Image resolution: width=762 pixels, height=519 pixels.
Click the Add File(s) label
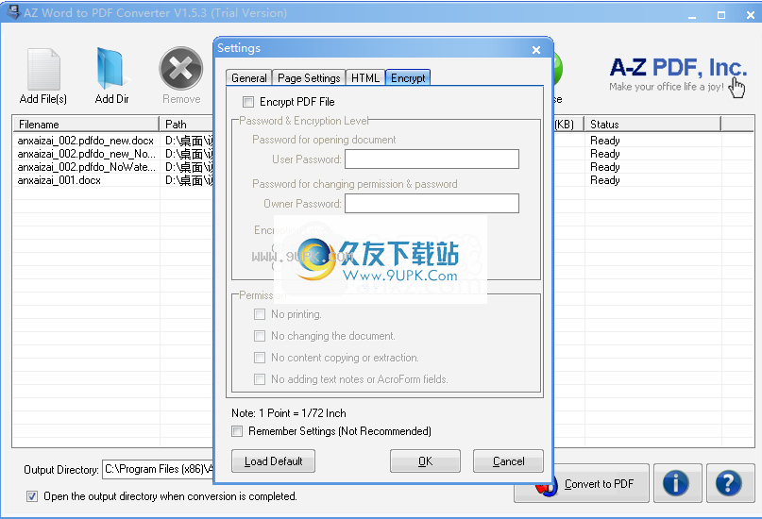[43, 99]
